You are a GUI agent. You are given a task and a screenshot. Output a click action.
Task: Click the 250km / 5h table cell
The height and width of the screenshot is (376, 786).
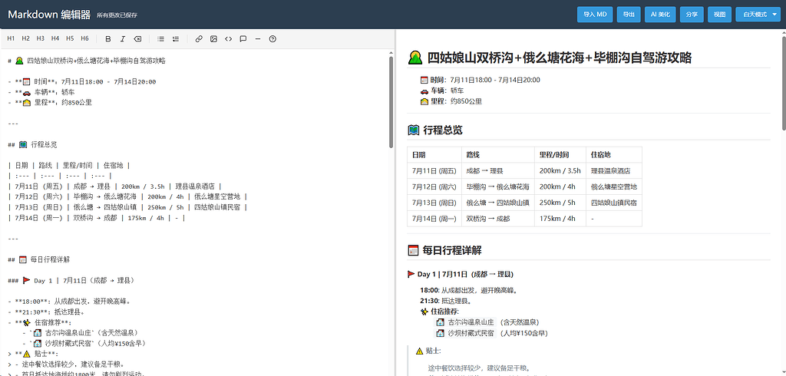[560, 203]
